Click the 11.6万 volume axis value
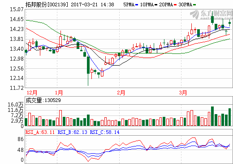The image size is (233, 164). click(16, 110)
